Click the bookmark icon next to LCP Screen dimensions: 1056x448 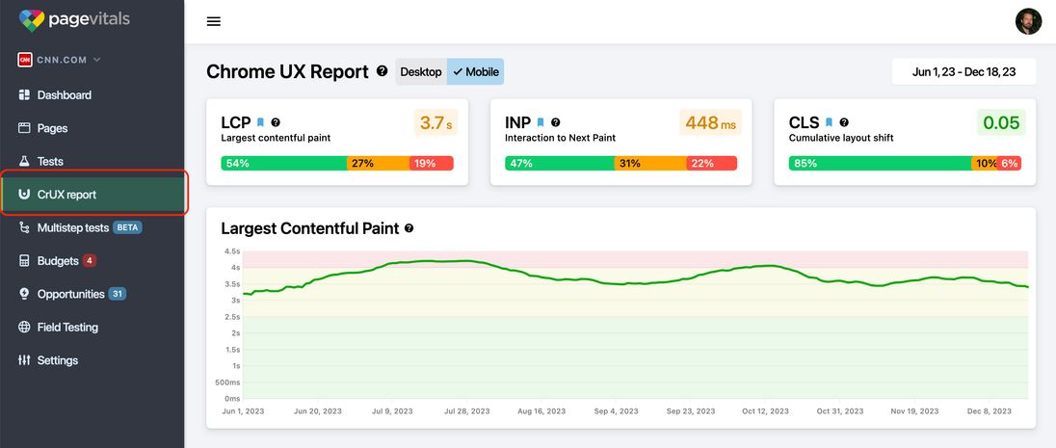click(x=260, y=122)
